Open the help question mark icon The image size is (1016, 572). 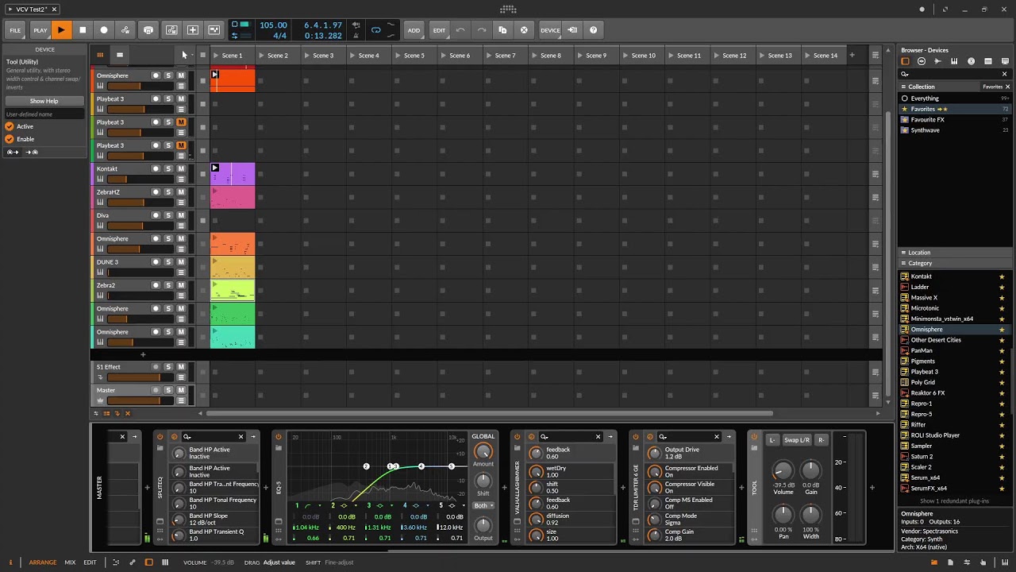(x=593, y=30)
